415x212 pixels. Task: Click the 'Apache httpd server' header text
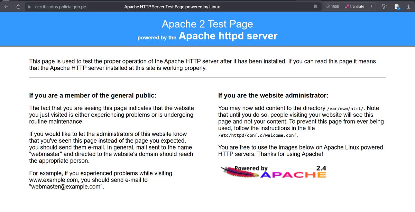click(228, 36)
